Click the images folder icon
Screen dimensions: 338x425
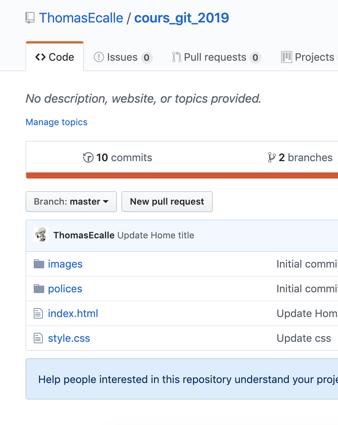(39, 264)
